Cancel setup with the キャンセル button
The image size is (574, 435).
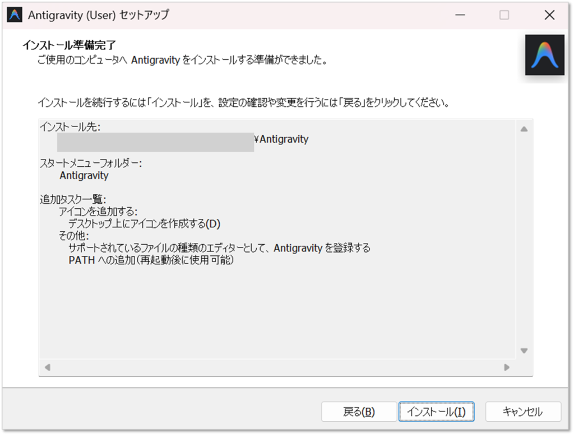[522, 412]
